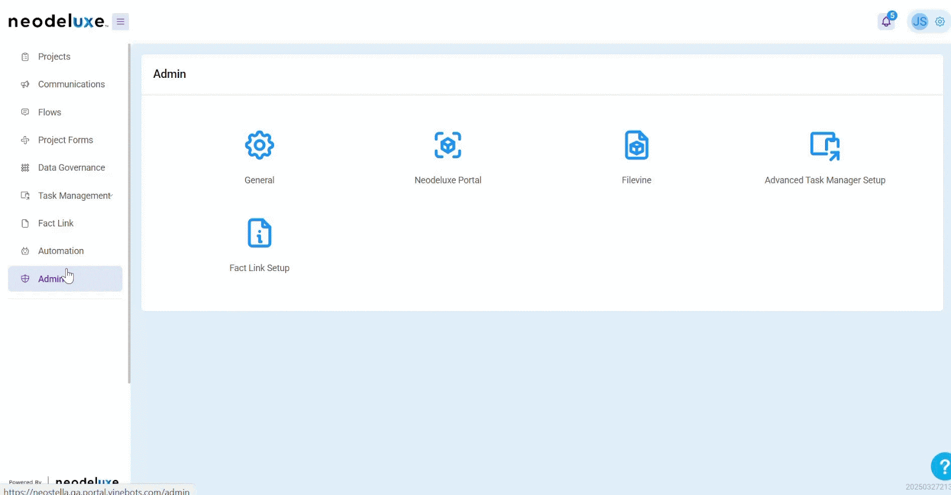Click the Project Forms icon in sidebar
Viewport: 951px width, 495px height.
(x=25, y=140)
